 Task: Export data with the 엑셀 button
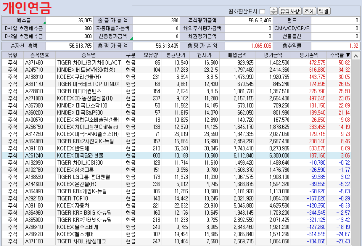pyautogui.click(x=324, y=11)
